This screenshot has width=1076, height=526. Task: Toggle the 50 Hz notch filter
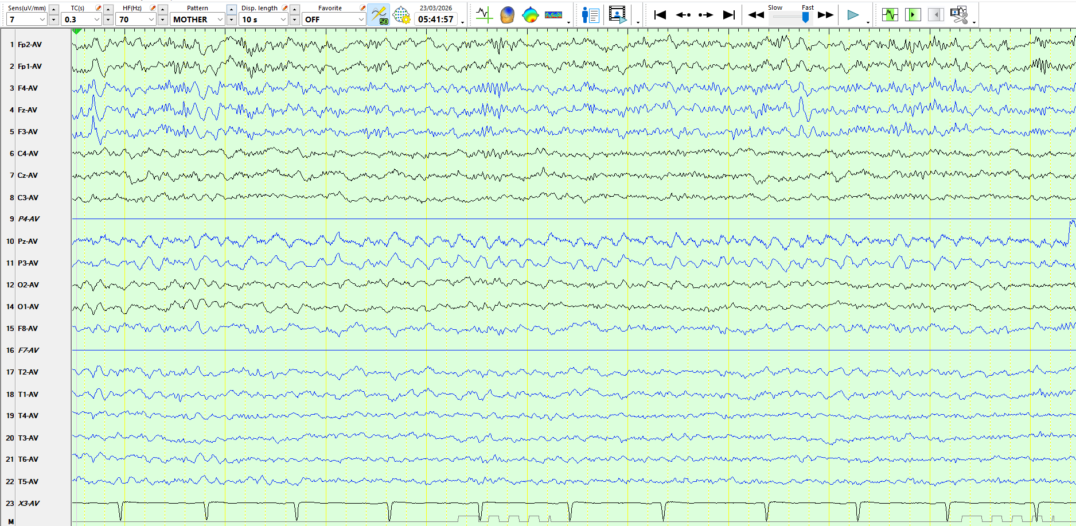[x=379, y=15]
